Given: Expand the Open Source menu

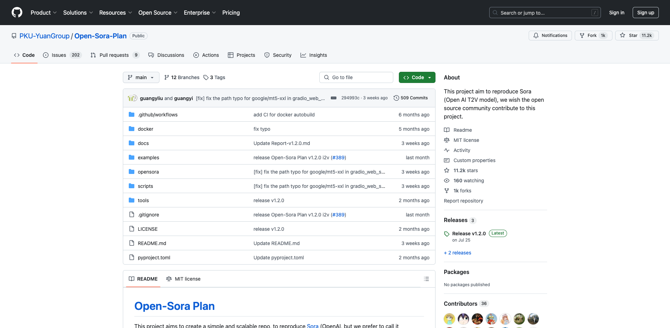Looking at the screenshot, I should (158, 13).
